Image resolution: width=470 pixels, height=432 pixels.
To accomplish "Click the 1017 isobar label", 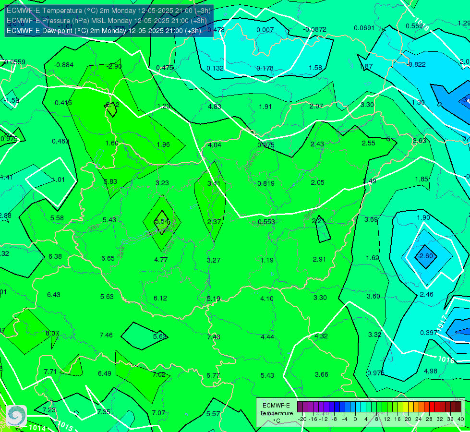I will click(443, 324).
